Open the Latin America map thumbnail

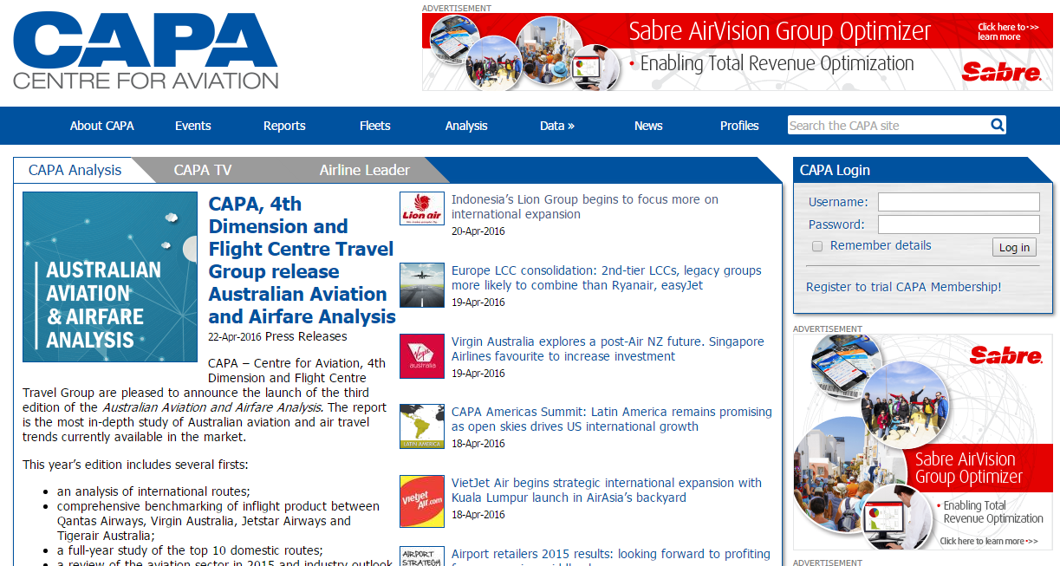pyautogui.click(x=422, y=426)
